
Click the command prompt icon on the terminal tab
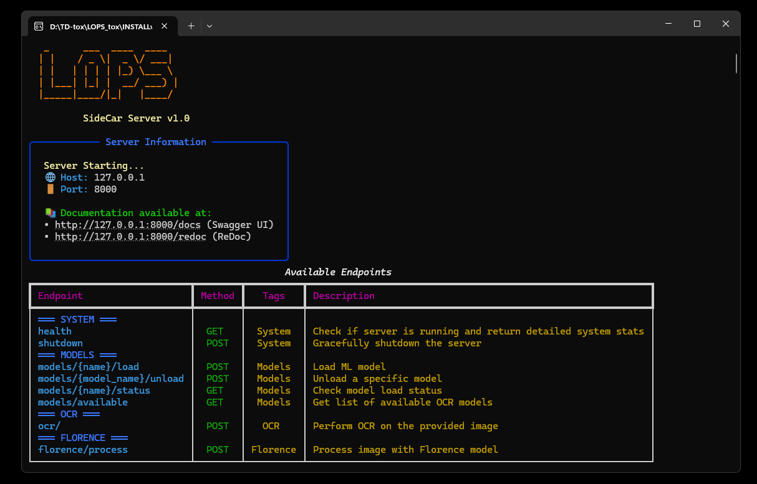[39, 26]
